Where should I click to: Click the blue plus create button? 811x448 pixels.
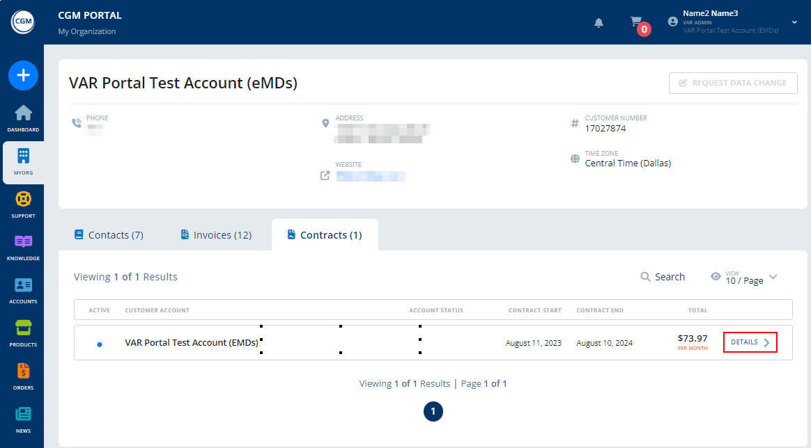coord(23,75)
